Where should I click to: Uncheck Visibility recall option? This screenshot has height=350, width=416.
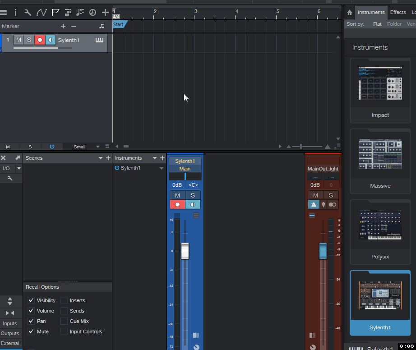pos(31,300)
